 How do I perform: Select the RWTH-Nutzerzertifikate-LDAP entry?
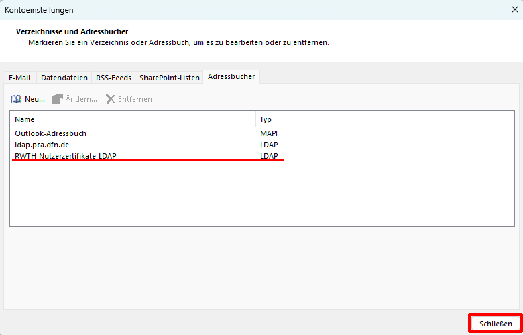[261, 155]
